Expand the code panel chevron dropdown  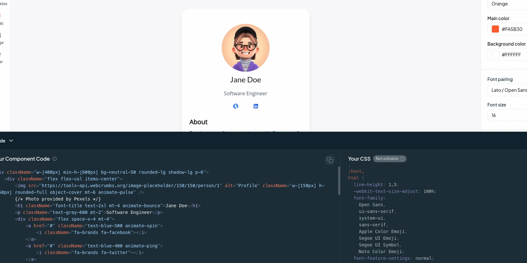pos(11,141)
